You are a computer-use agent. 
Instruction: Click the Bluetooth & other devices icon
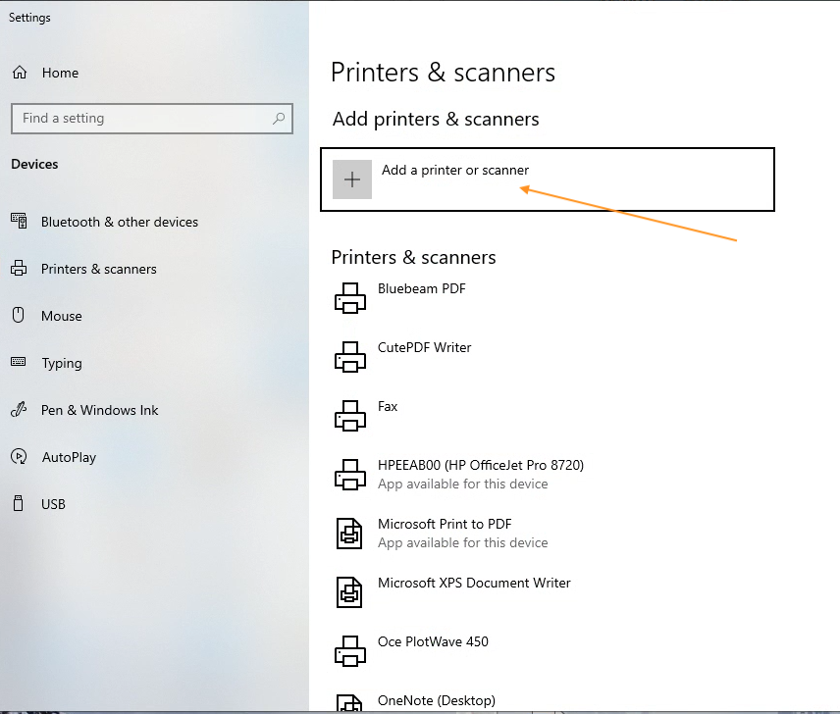click(19, 221)
